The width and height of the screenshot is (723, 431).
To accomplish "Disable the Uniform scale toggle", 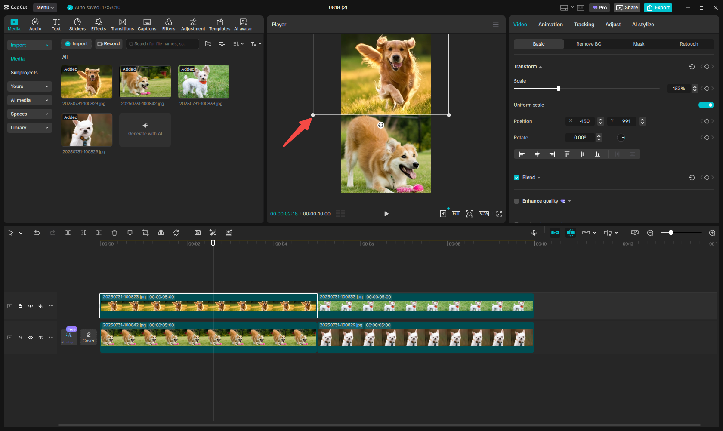I will point(706,105).
